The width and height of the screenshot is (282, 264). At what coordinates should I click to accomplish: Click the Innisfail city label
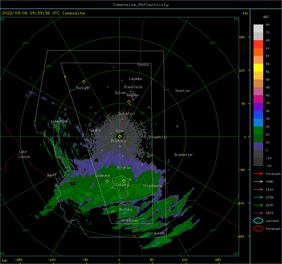[x=127, y=114]
